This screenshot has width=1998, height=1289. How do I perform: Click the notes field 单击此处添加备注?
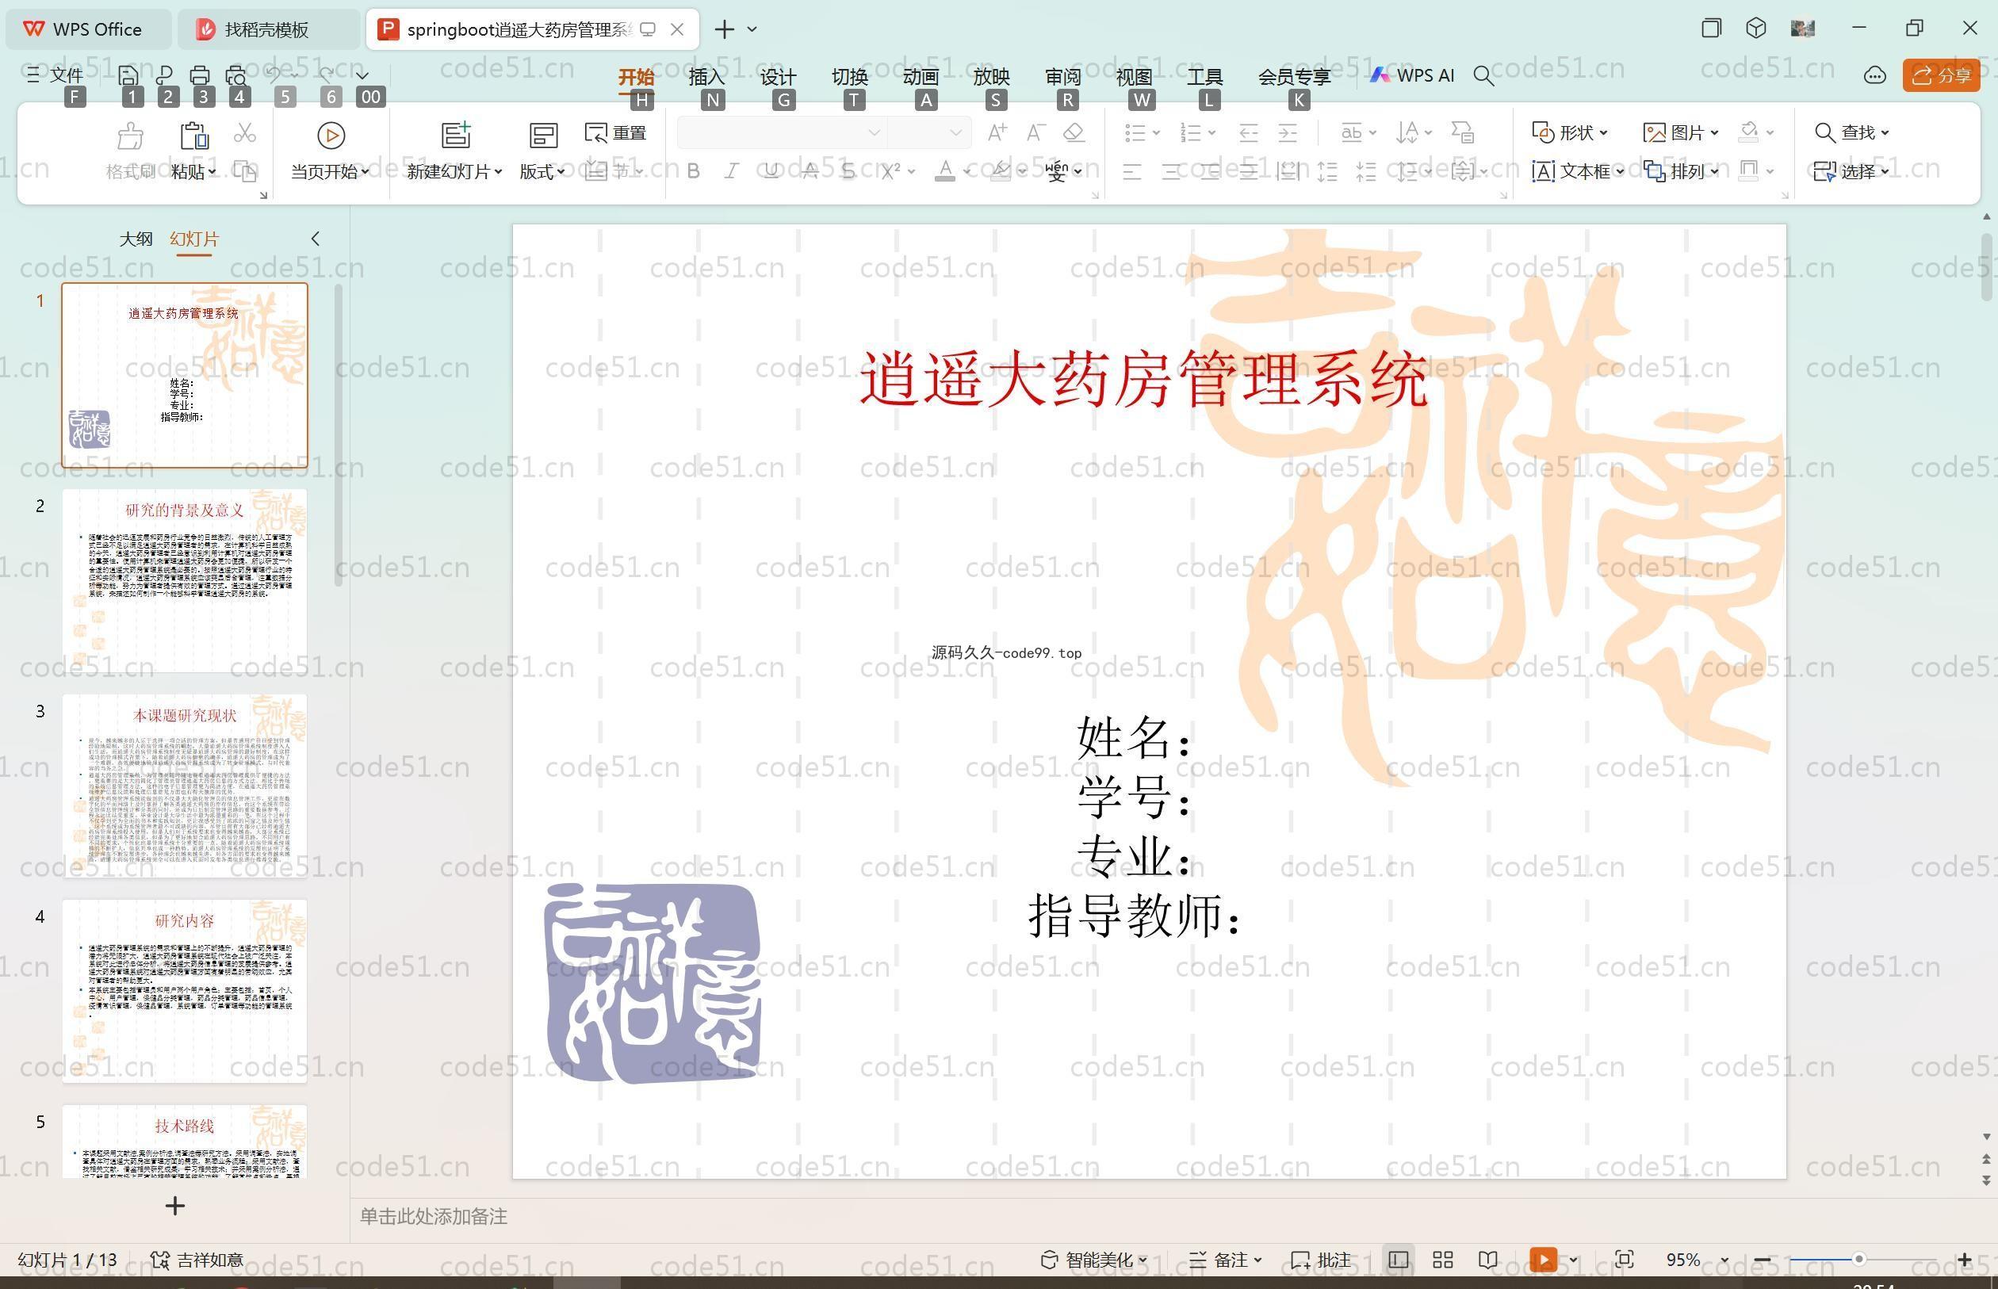click(434, 1216)
